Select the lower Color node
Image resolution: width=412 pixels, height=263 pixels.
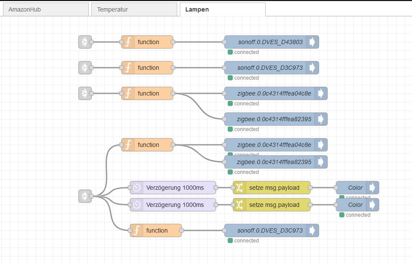pos(355,205)
